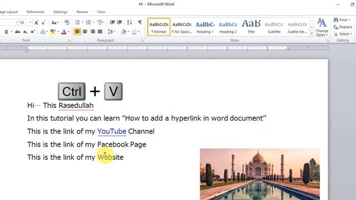This screenshot has height=200, width=356.
Task: Open the font size dropdown
Action: click(x=30, y=22)
